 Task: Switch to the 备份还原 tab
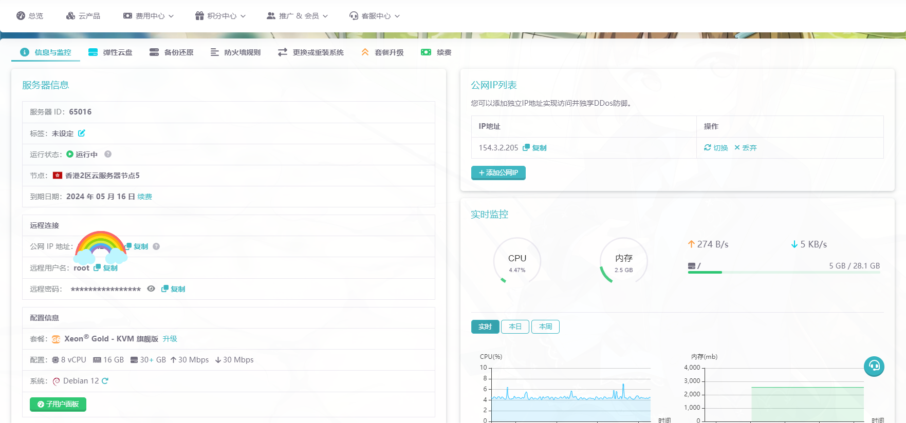(x=172, y=52)
